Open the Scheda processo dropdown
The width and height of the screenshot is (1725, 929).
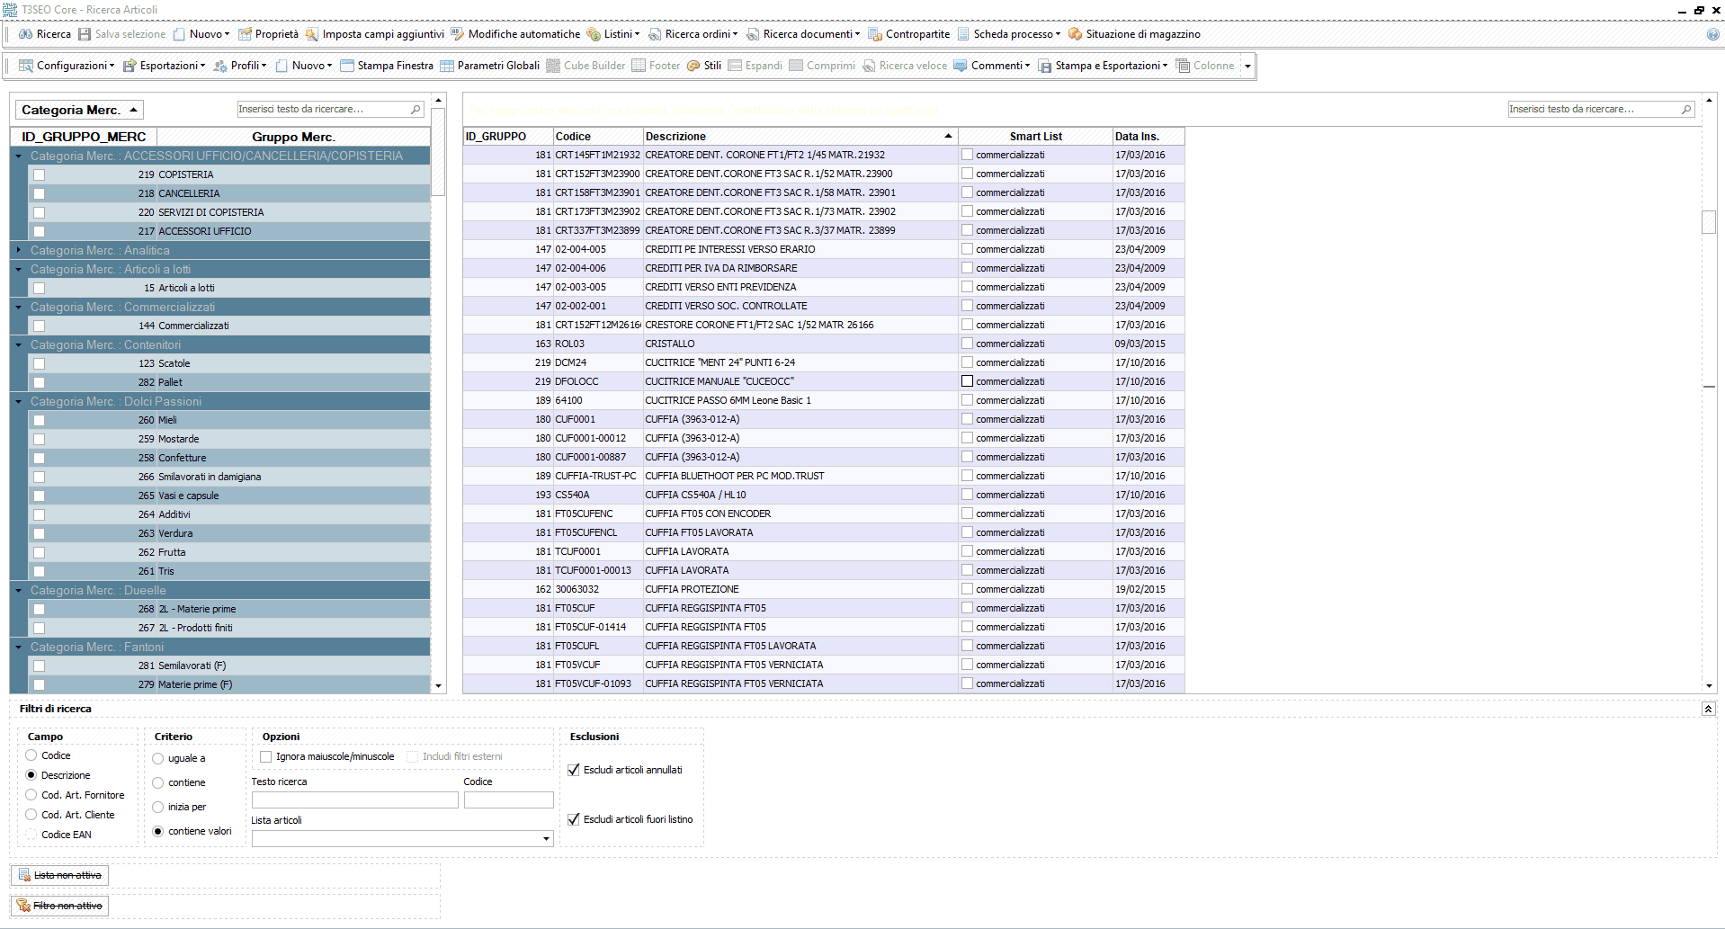[1009, 34]
